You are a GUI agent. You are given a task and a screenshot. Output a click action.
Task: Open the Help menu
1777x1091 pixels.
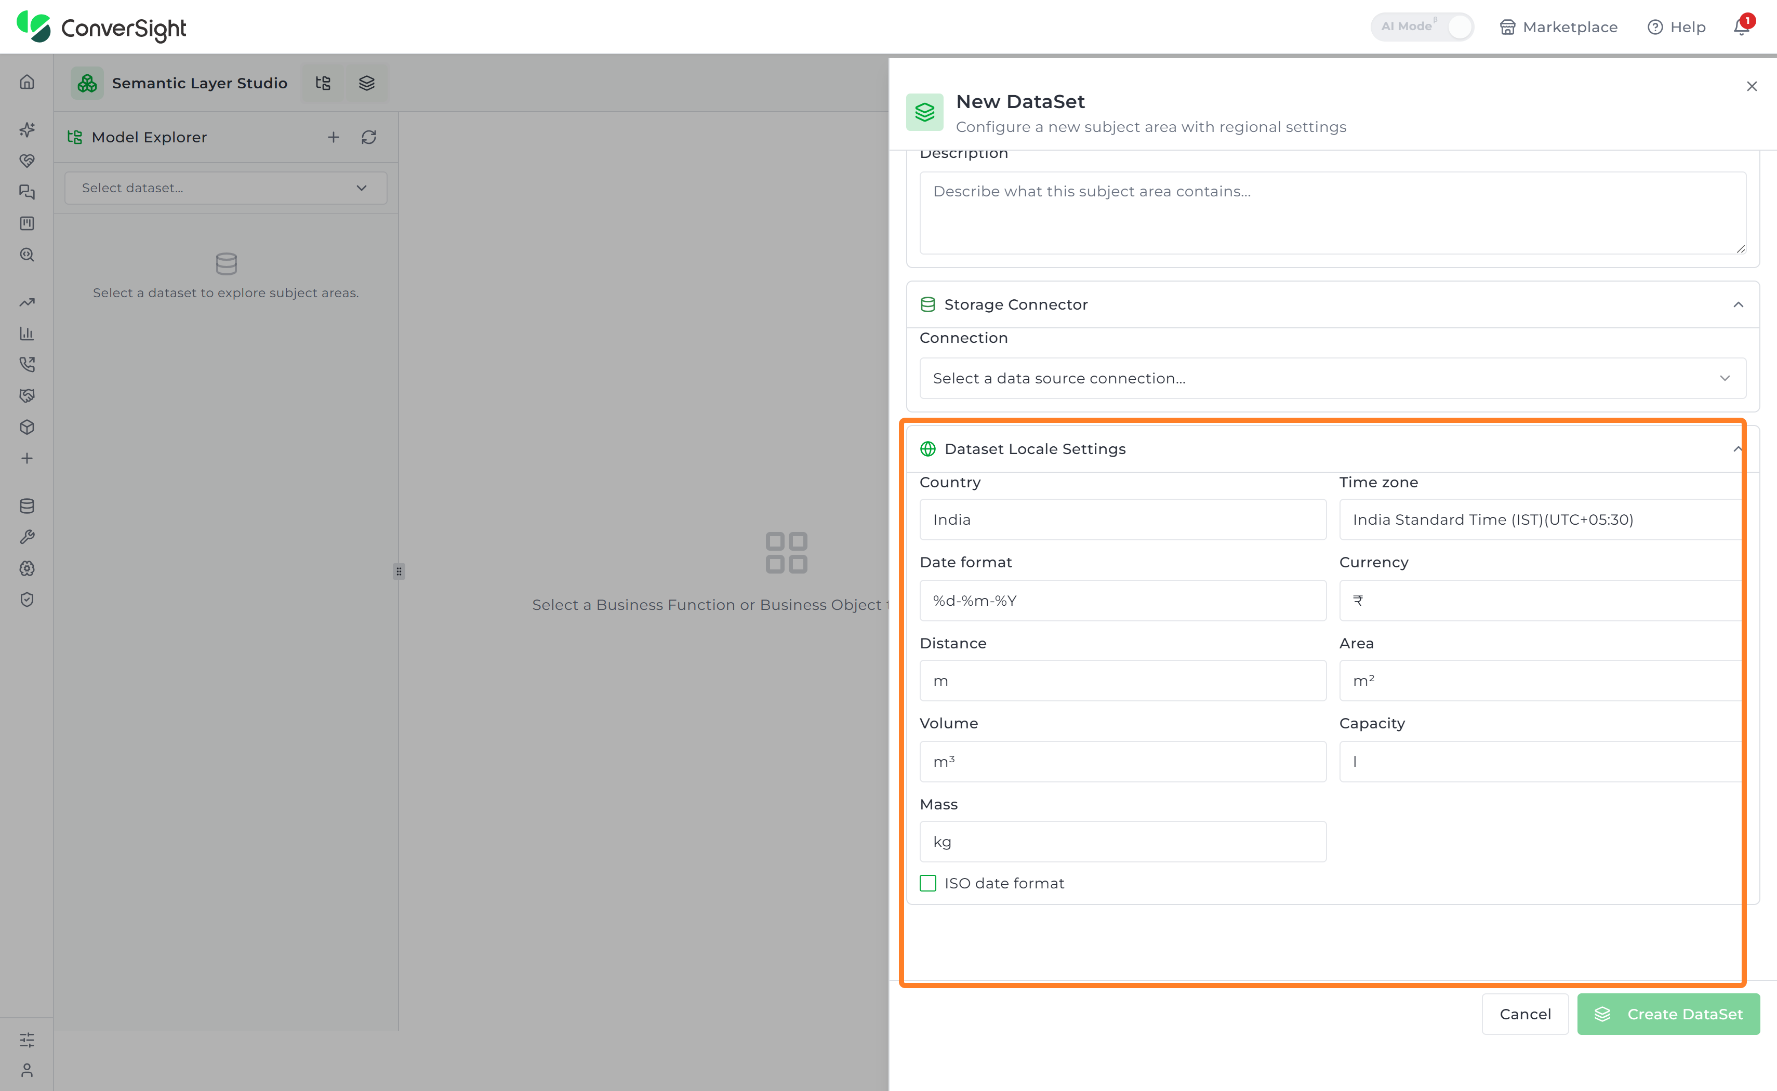click(x=1676, y=26)
